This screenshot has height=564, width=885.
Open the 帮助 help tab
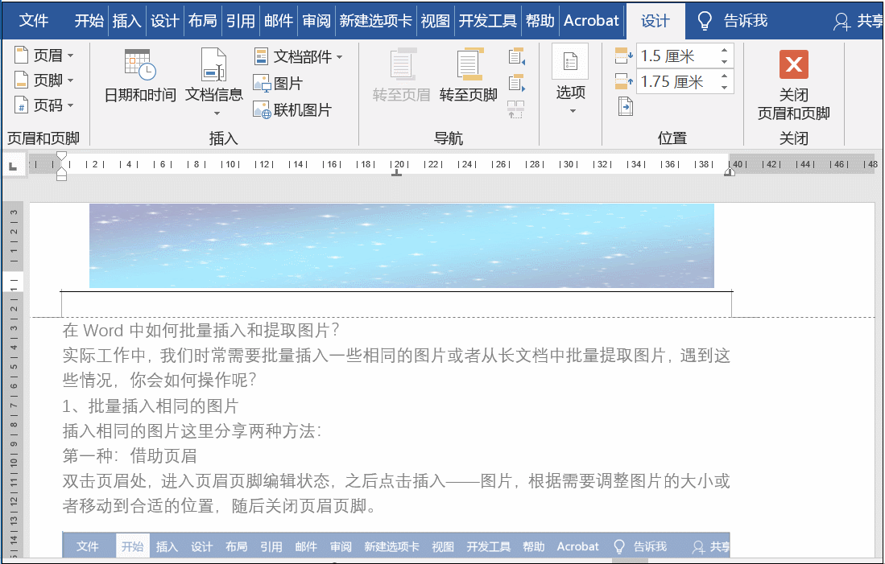pos(540,21)
